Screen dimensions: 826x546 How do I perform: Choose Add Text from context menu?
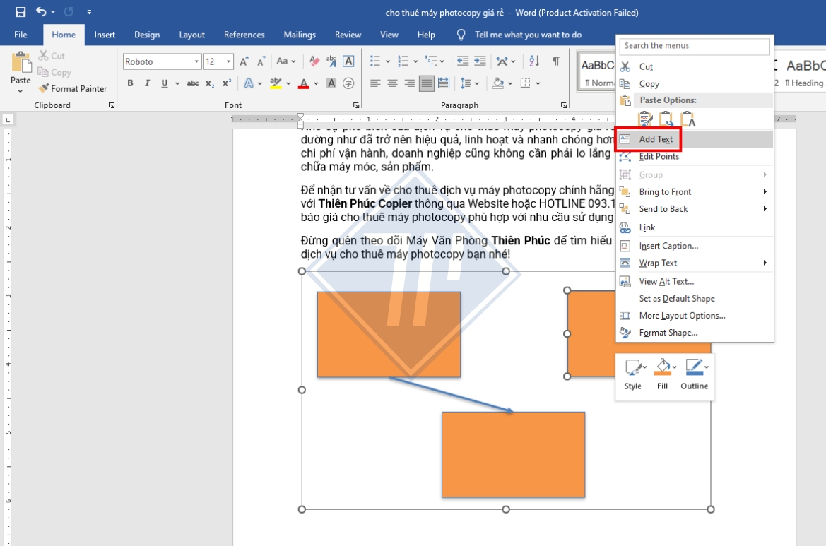click(x=695, y=139)
